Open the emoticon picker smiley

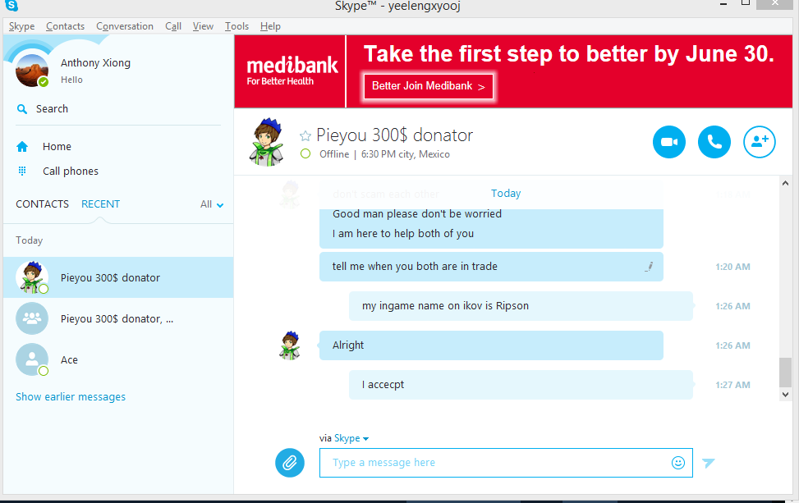[677, 463]
